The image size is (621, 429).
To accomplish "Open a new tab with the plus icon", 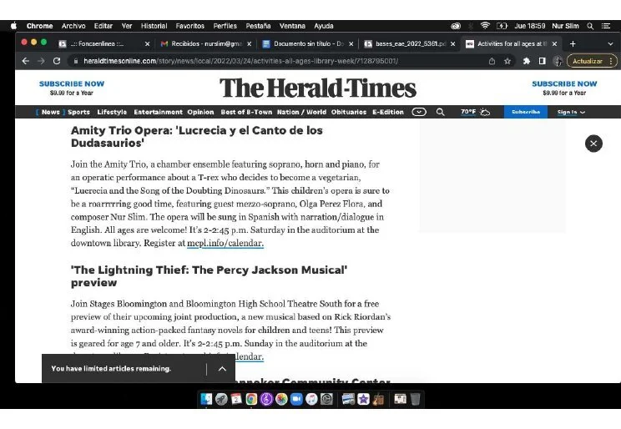I will 573,43.
